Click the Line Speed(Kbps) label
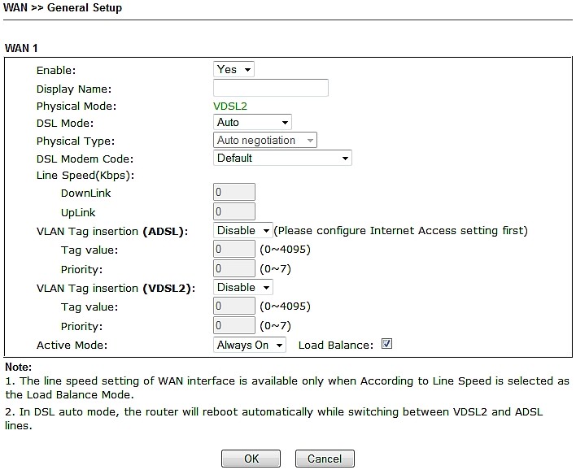Screen dimensions: 576x474 tap(85, 176)
